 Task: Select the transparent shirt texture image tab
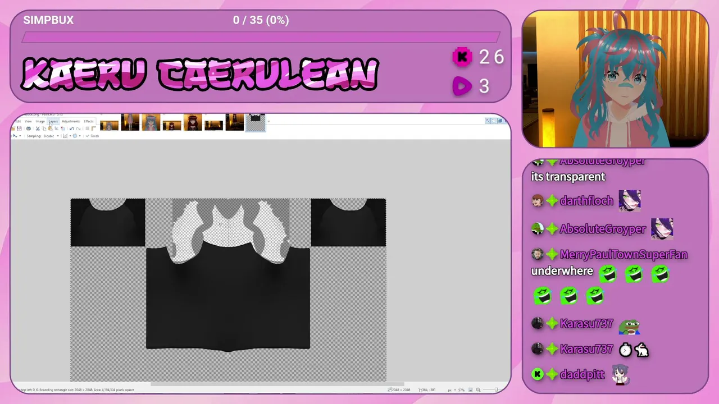(x=256, y=122)
